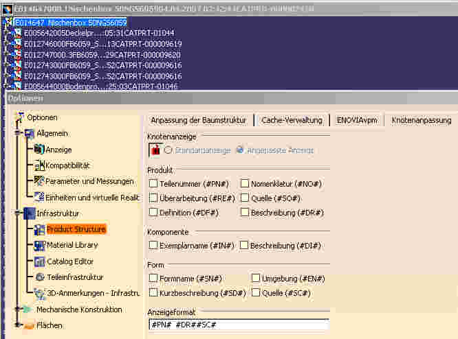The width and height of the screenshot is (458, 339).
Task: Click the Anzeigeformat input field
Action: tap(239, 325)
